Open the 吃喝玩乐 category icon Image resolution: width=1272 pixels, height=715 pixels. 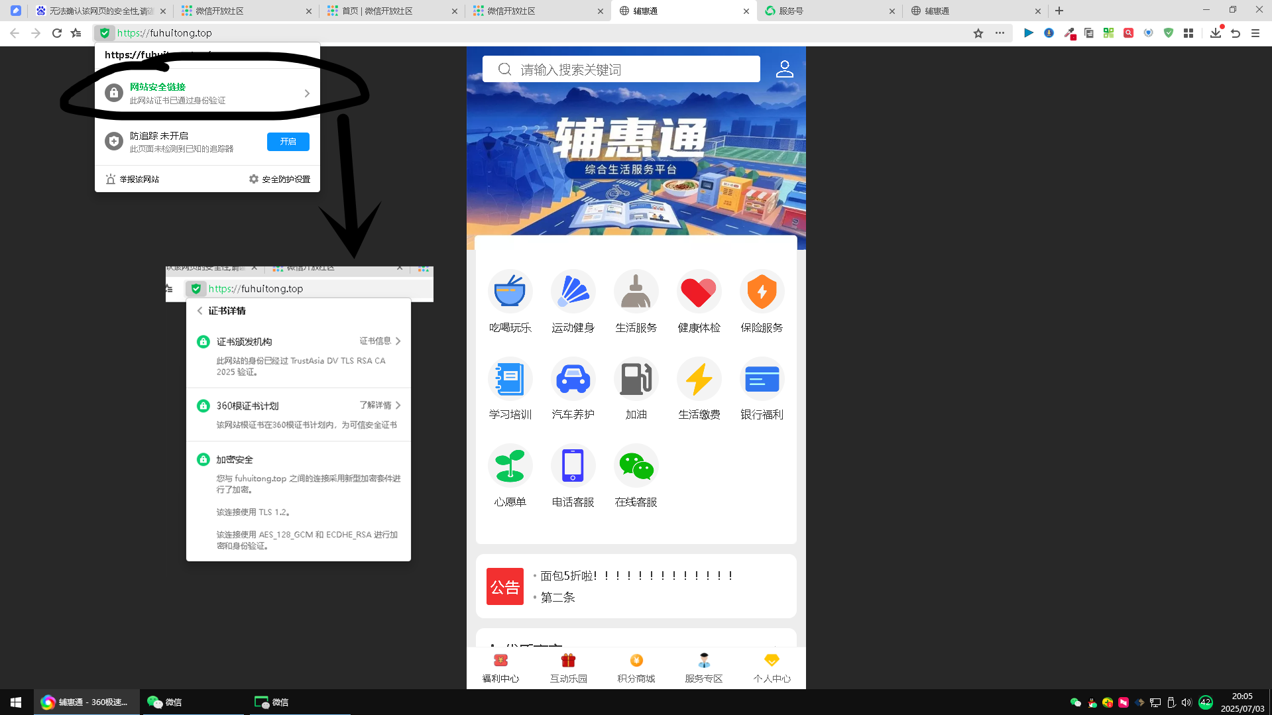coord(510,292)
